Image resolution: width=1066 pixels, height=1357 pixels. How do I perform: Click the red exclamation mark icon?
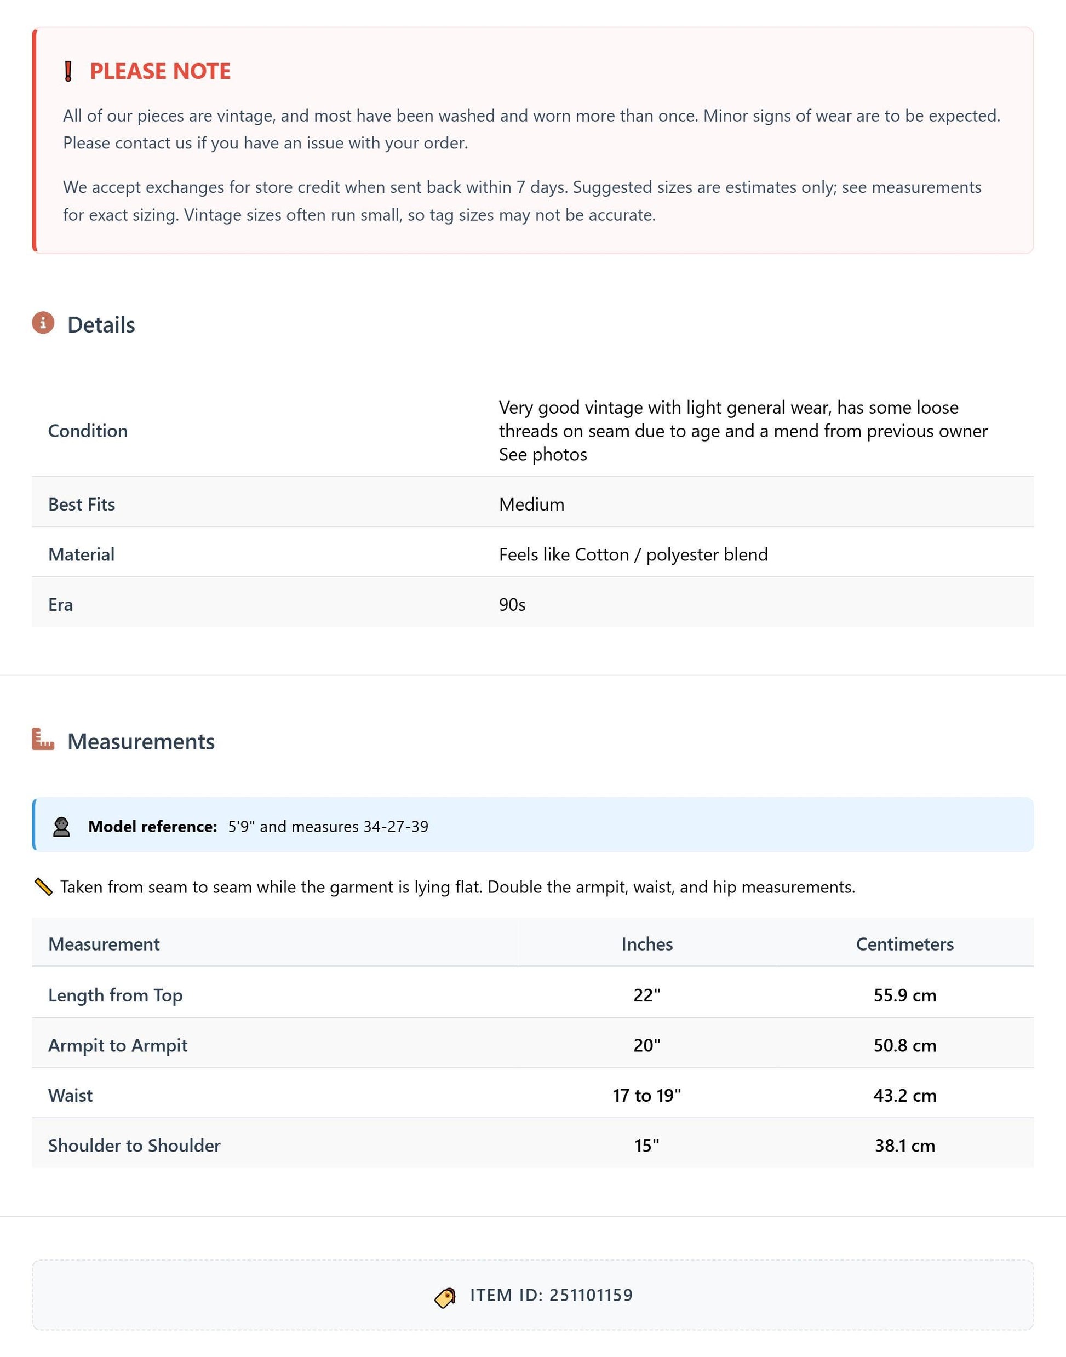tap(68, 71)
